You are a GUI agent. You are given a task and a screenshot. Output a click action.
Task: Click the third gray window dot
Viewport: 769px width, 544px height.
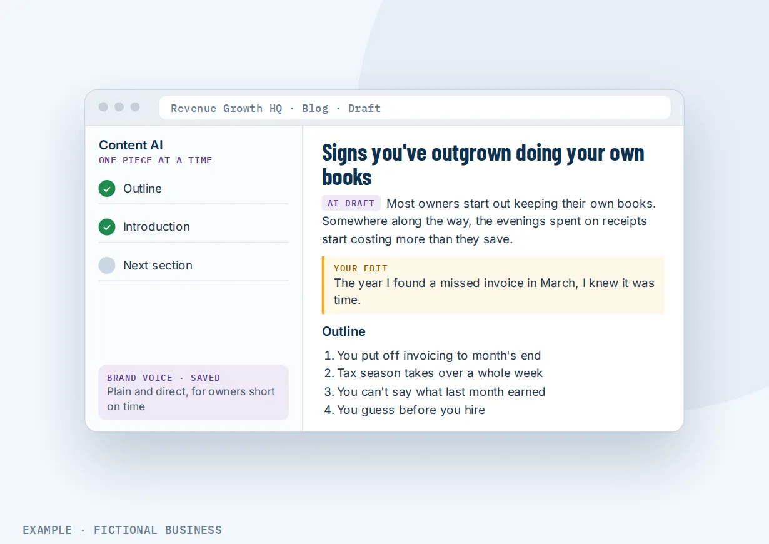[x=135, y=107]
